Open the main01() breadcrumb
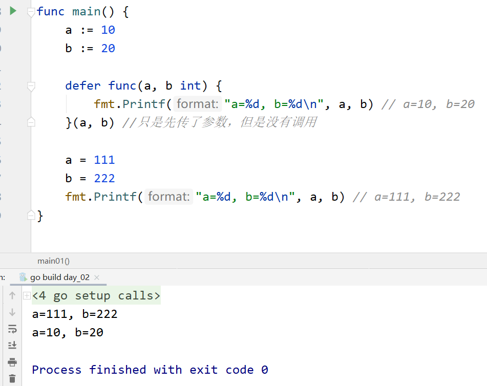 [x=53, y=261]
